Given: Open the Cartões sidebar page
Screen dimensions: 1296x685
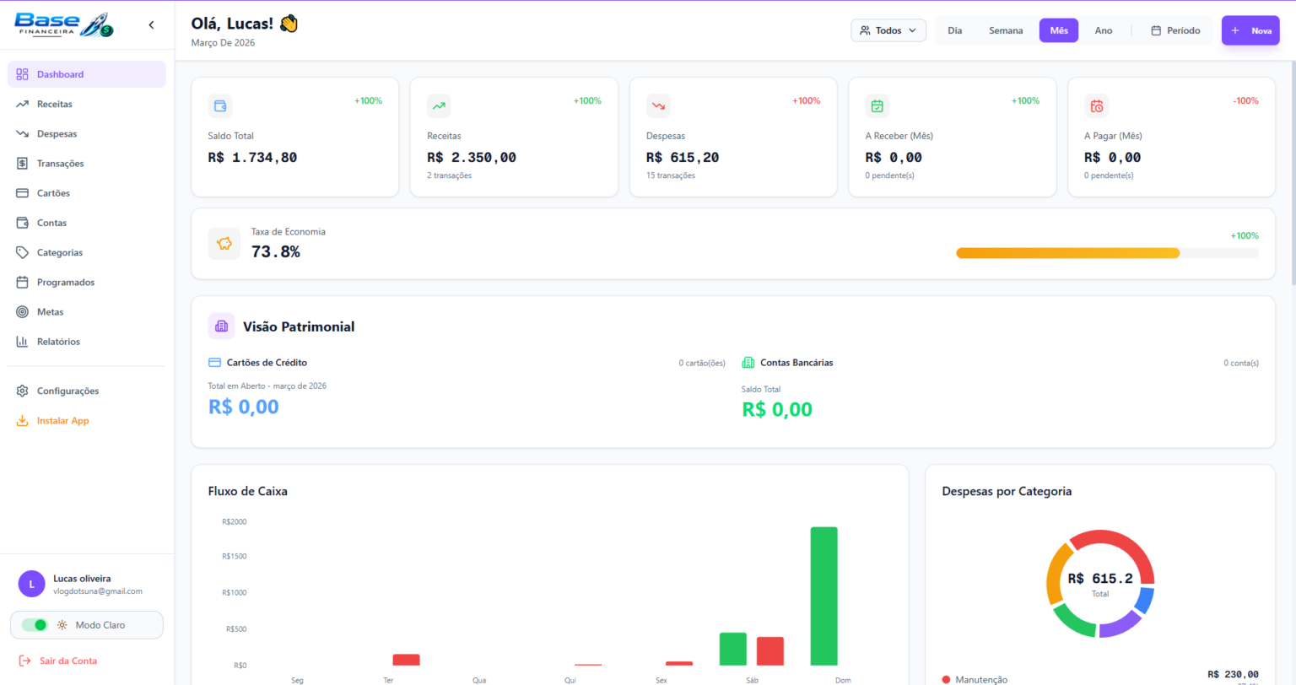Looking at the screenshot, I should coord(53,193).
